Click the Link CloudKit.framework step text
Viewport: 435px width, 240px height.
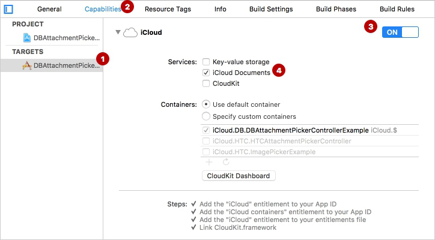(x=238, y=227)
